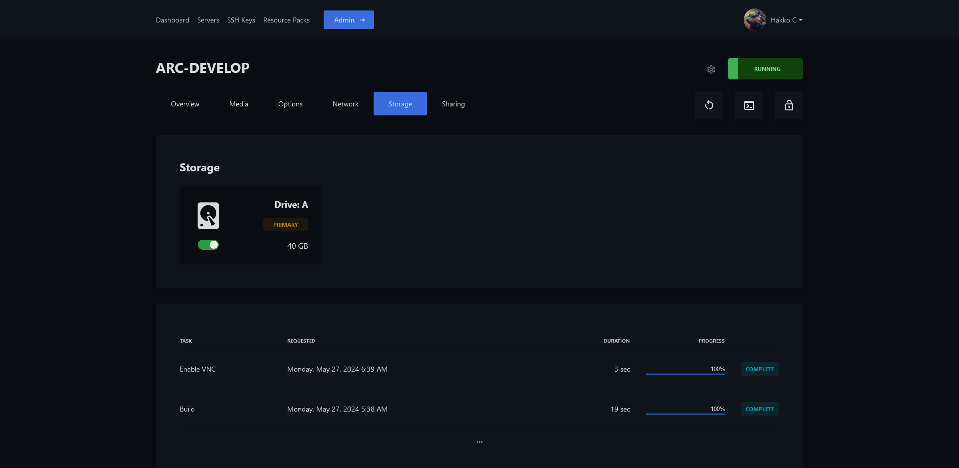Click the COMPLETE badge for Build task
The image size is (959, 468).
point(759,409)
